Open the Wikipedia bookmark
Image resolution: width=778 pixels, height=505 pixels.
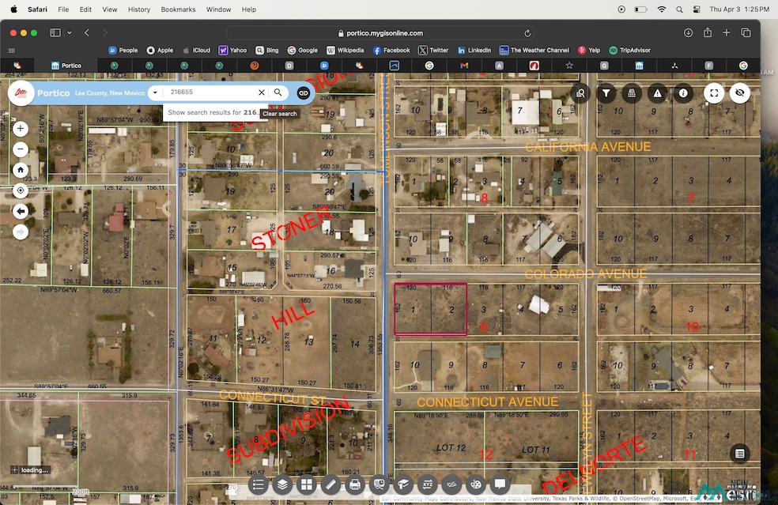coord(346,50)
